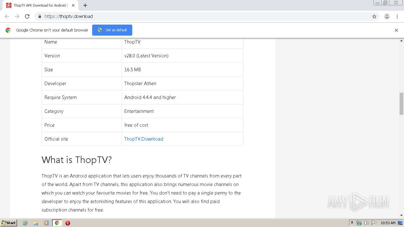Open the network tray icon

[359, 223]
